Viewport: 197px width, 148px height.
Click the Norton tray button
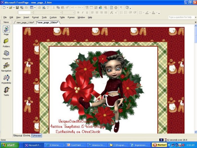159,145
